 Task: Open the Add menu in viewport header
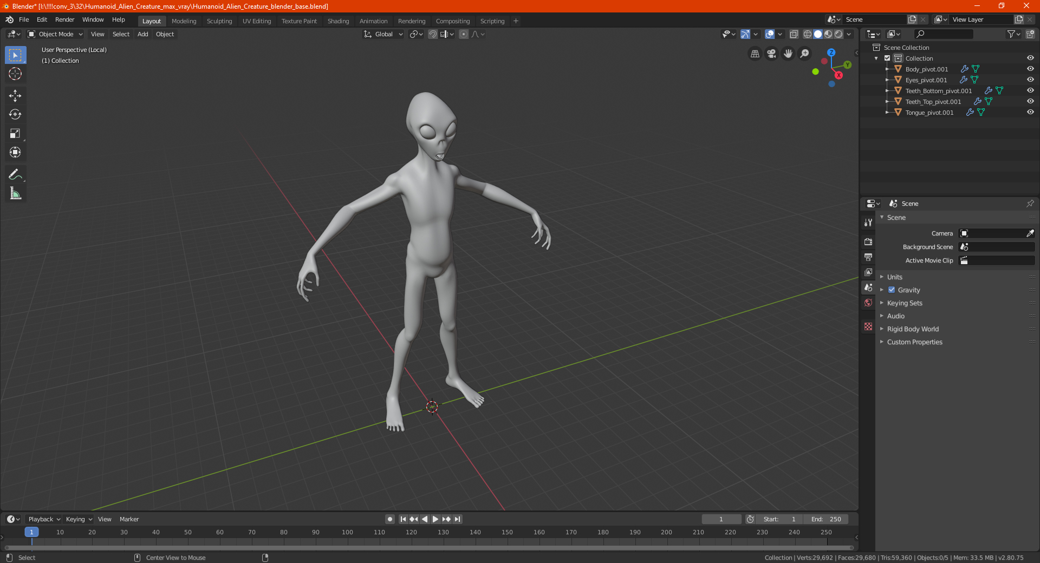coord(142,34)
